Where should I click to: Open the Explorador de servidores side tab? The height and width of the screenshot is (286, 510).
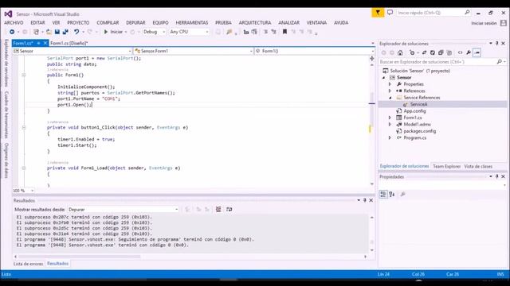(6, 64)
